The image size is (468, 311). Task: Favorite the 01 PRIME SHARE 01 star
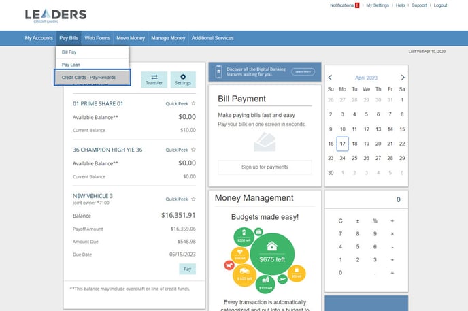click(193, 103)
